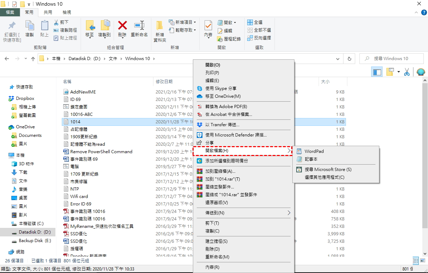Collapse the ribbon with the chevron

(416, 12)
